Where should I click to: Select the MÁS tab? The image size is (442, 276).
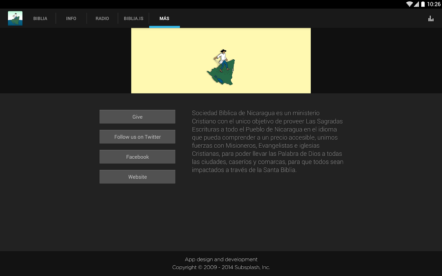(164, 18)
